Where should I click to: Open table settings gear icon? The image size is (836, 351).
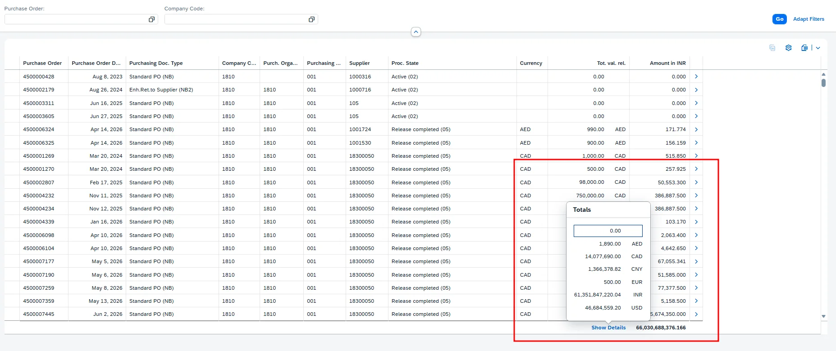[788, 48]
